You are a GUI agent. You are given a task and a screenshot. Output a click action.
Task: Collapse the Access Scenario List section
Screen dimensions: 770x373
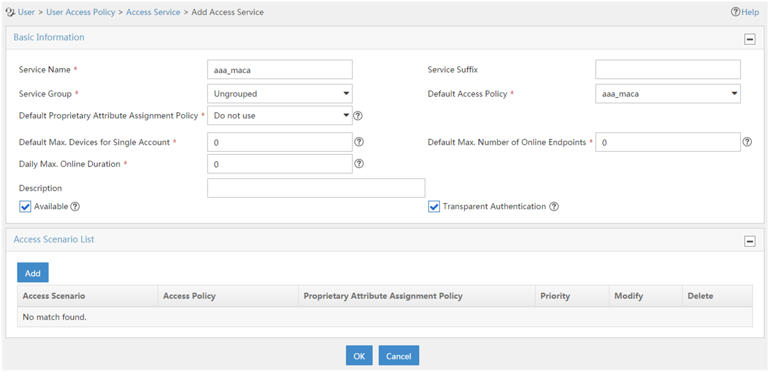750,241
